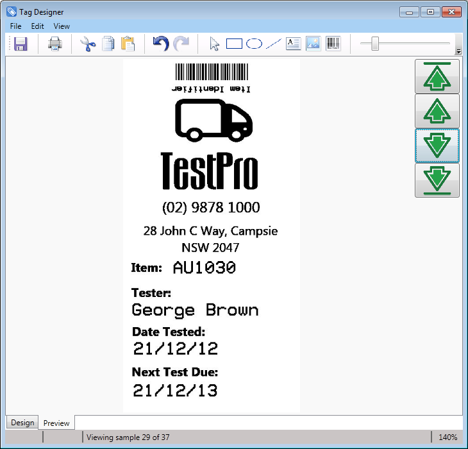The width and height of the screenshot is (468, 449).
Task: Choose the ellipse shape tool
Action: coord(254,44)
